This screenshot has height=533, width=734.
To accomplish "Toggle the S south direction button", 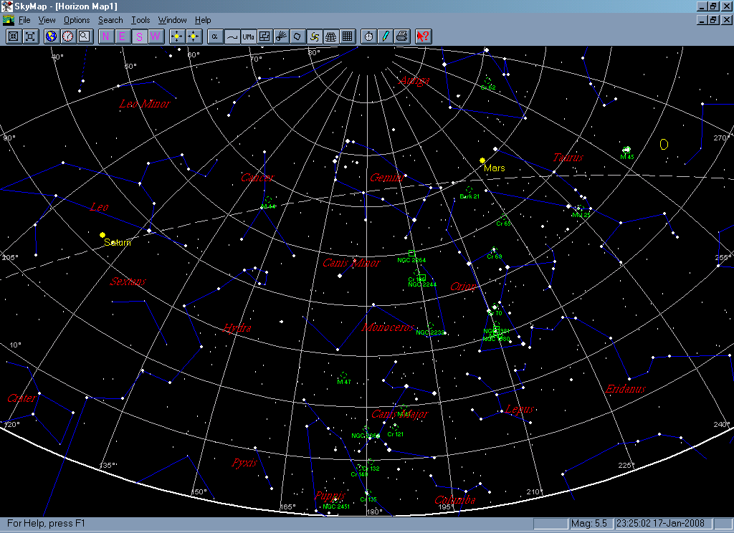I will [139, 37].
